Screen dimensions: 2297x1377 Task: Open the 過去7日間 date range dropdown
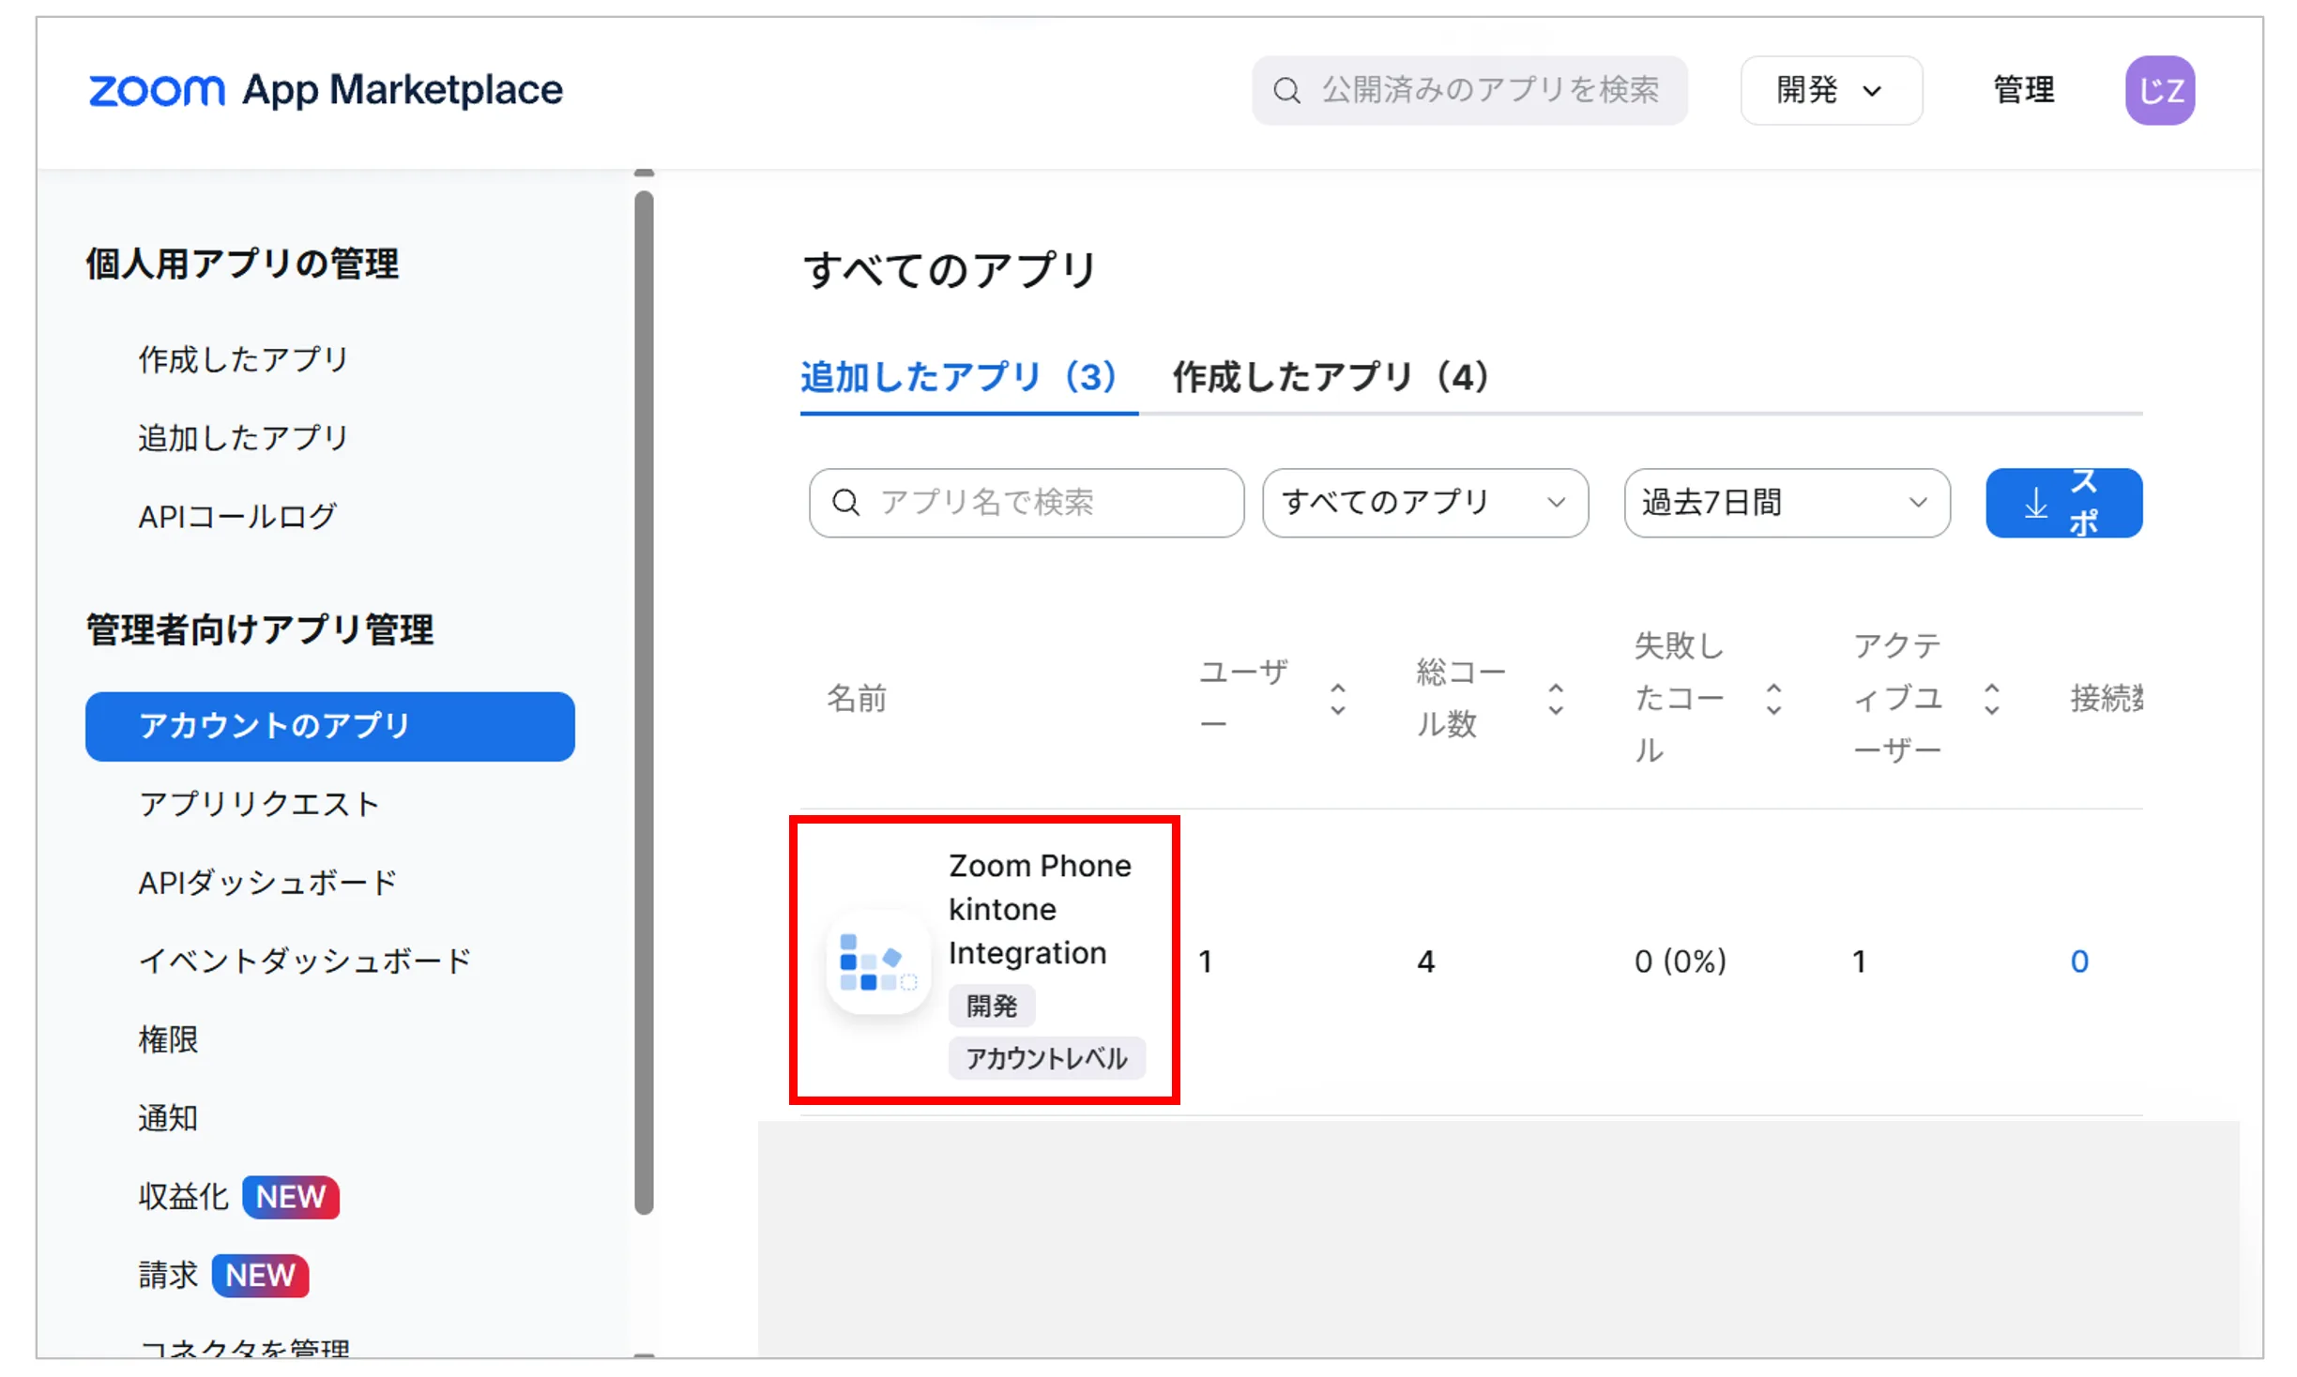coord(1787,503)
